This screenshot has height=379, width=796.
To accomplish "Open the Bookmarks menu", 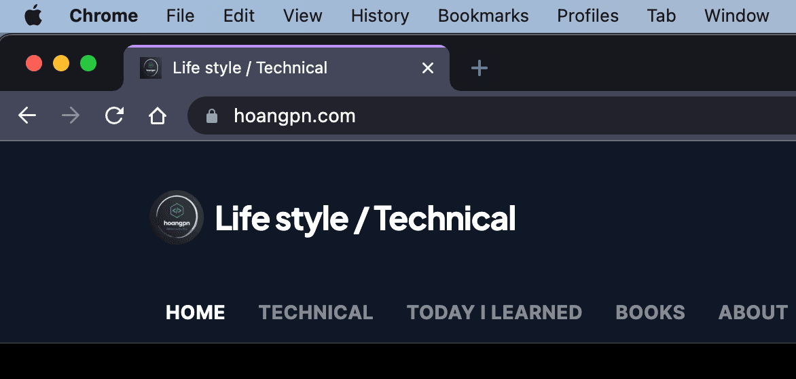I will [483, 16].
